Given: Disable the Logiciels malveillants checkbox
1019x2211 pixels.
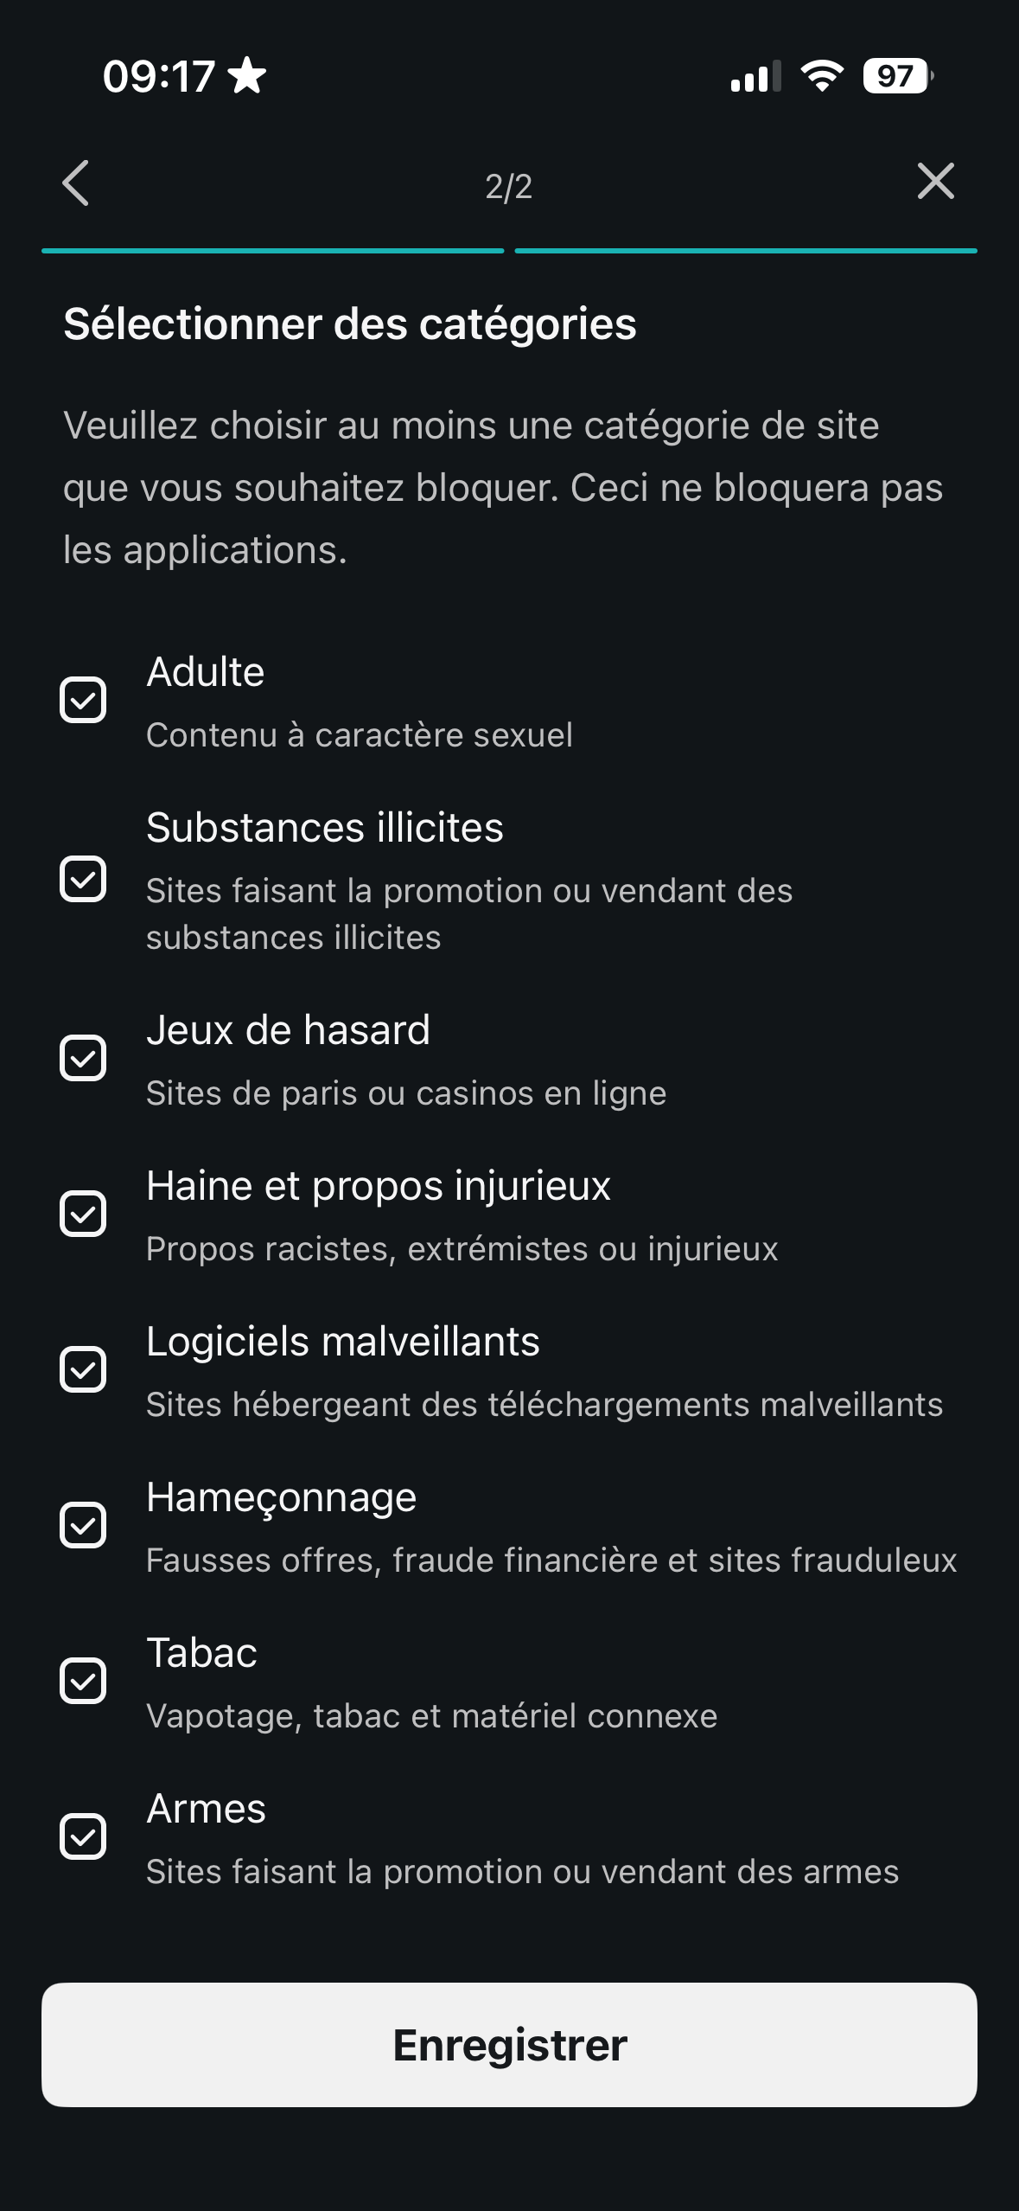Looking at the screenshot, I should tap(83, 1369).
